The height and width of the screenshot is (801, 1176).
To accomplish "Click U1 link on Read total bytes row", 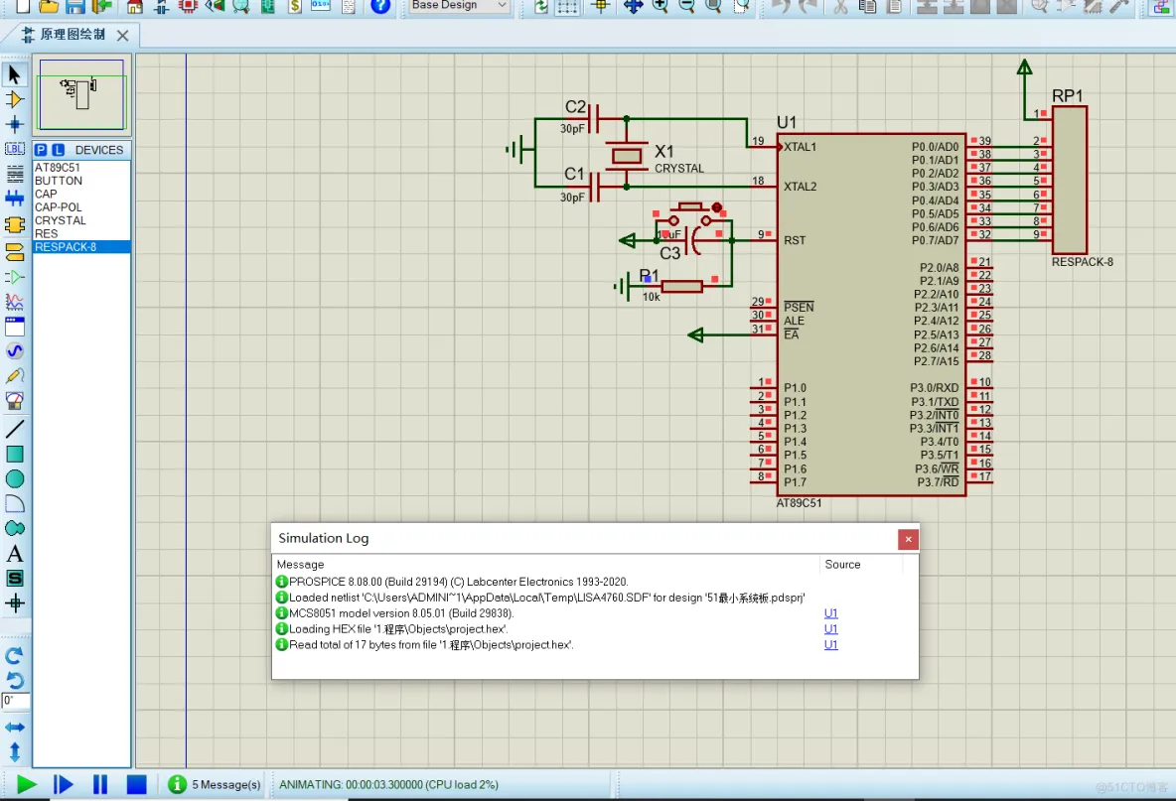I will 831,644.
